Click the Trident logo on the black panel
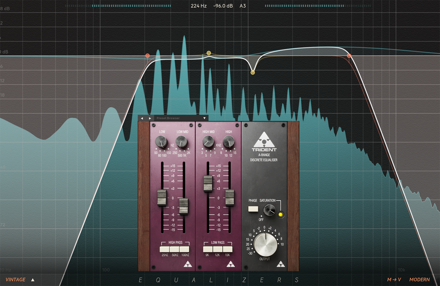The height and width of the screenshot is (286, 440). click(x=264, y=142)
